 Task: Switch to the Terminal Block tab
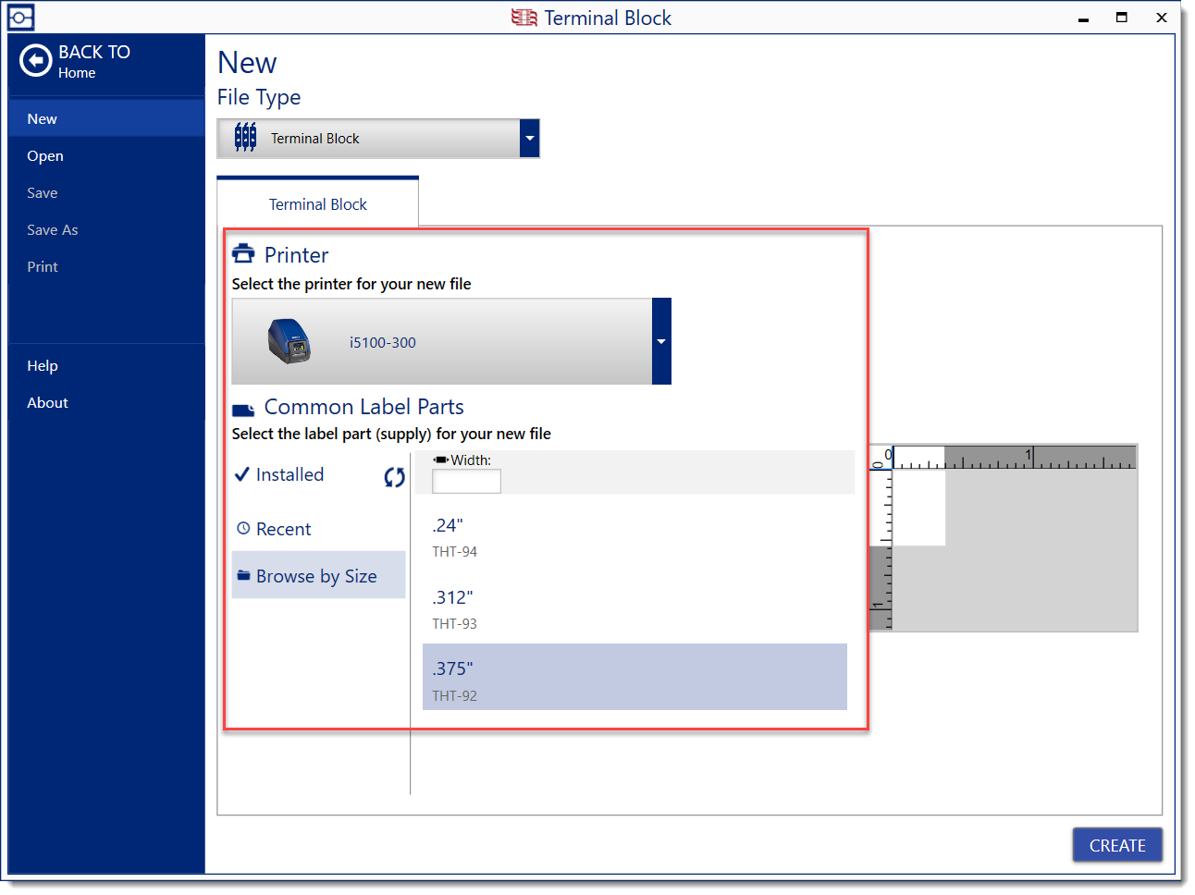(x=317, y=204)
